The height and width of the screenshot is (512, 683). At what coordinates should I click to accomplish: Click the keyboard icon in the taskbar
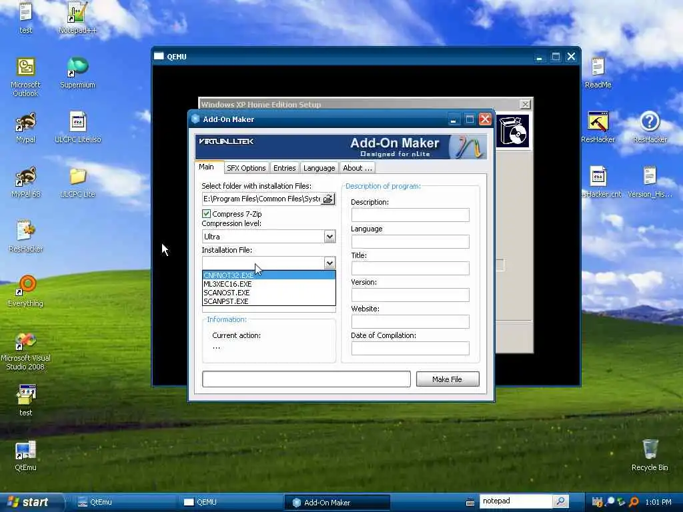pos(470,503)
